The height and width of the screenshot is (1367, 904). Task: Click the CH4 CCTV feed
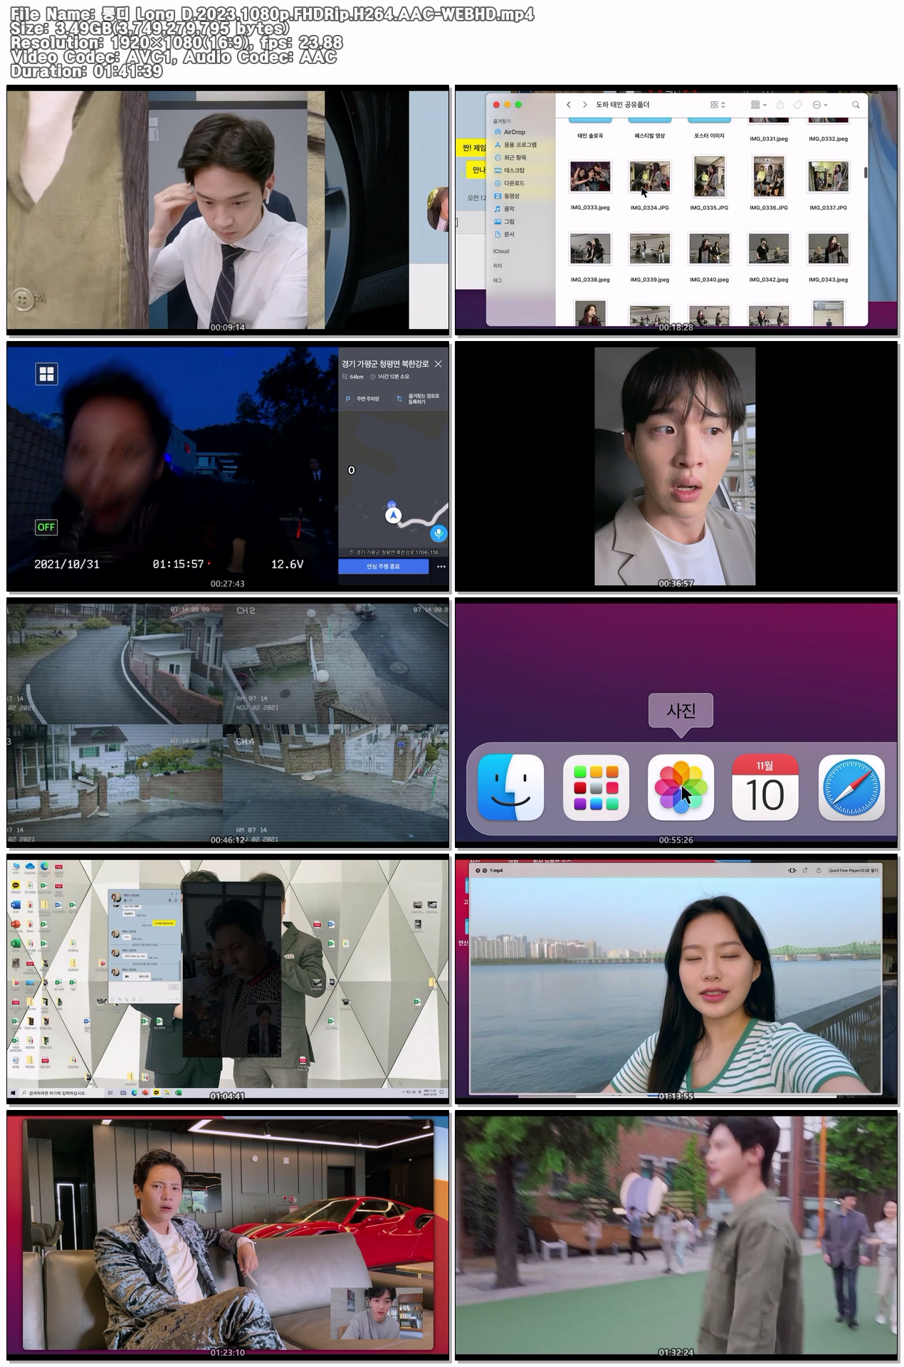coord(336,784)
